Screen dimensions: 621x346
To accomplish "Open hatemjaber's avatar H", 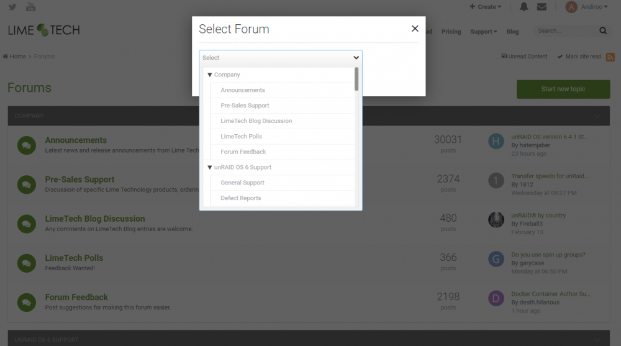I will click(496, 141).
